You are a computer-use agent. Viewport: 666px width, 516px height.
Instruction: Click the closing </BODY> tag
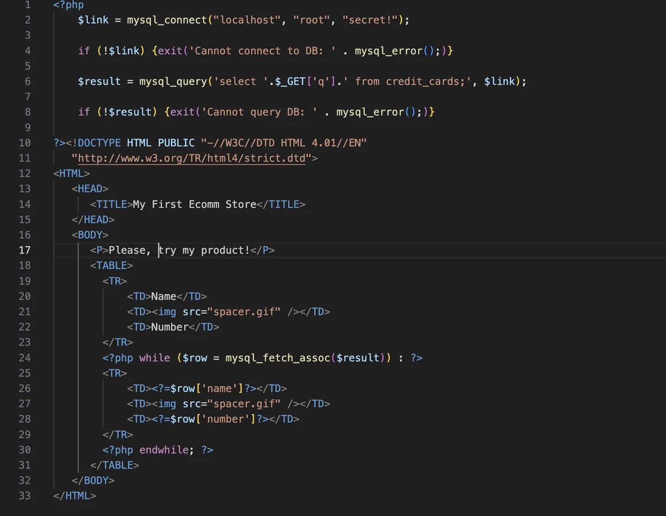point(93,481)
